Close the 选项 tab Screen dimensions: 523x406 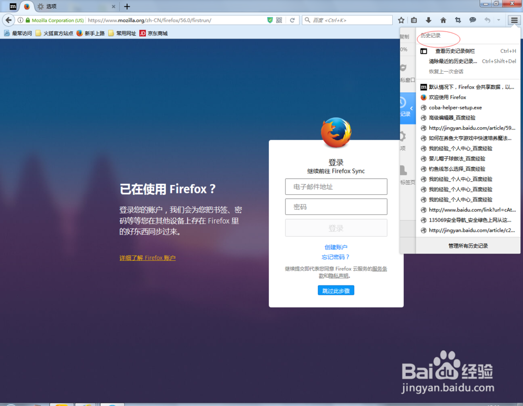113,6
